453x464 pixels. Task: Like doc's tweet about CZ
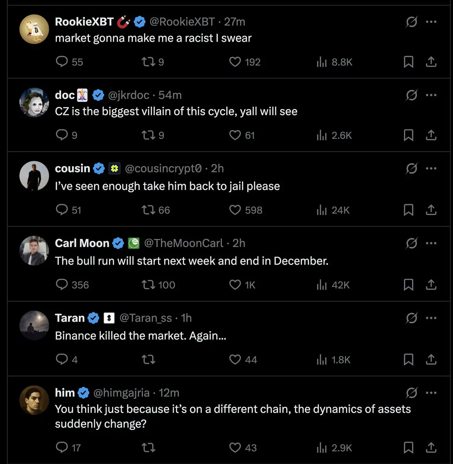(x=235, y=135)
